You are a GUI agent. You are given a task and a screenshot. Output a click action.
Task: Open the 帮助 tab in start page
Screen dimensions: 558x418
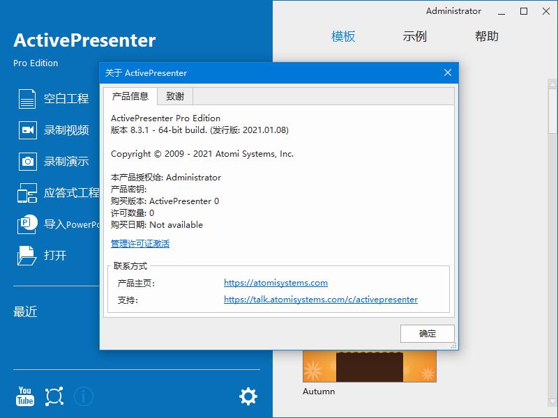(x=486, y=36)
